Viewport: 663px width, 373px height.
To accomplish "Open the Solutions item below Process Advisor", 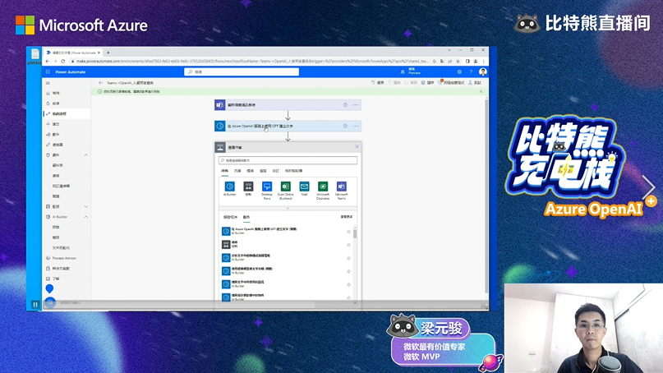I will [58, 269].
